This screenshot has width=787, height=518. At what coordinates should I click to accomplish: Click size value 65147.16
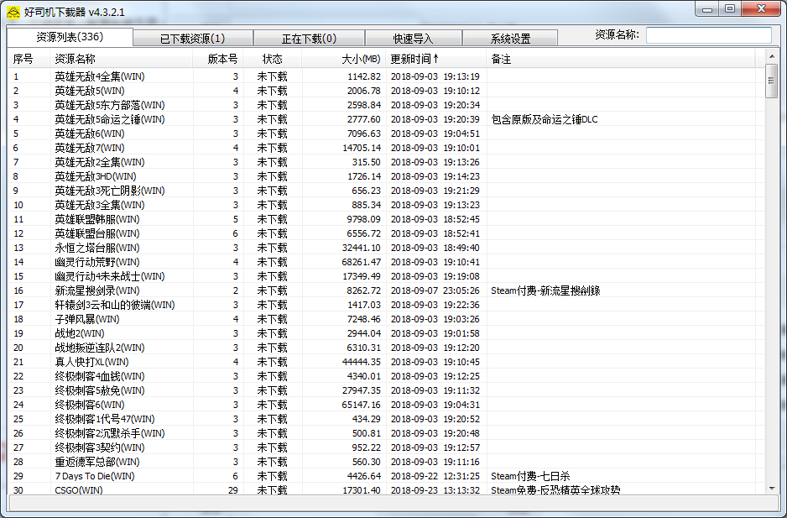(362, 405)
